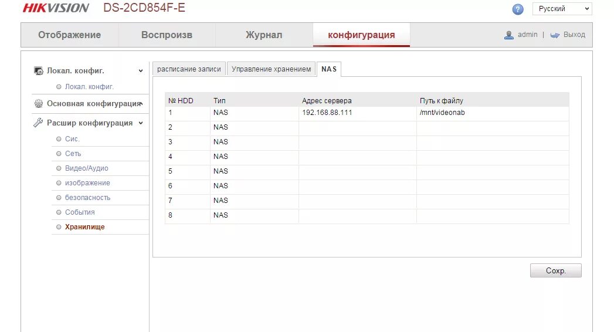Click the Hikvision logo
Image resolution: width=614 pixels, height=332 pixels.
pyautogui.click(x=56, y=8)
